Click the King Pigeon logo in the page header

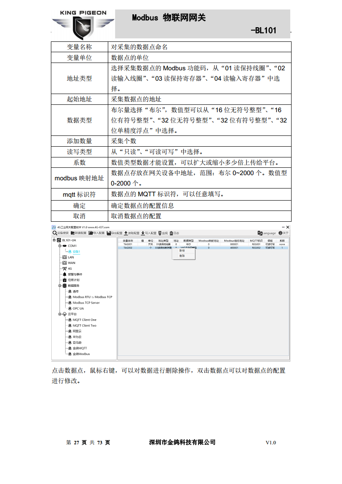83,25
